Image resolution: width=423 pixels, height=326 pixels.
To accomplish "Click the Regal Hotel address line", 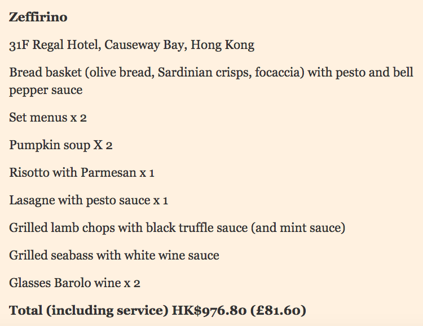I will [x=131, y=45].
